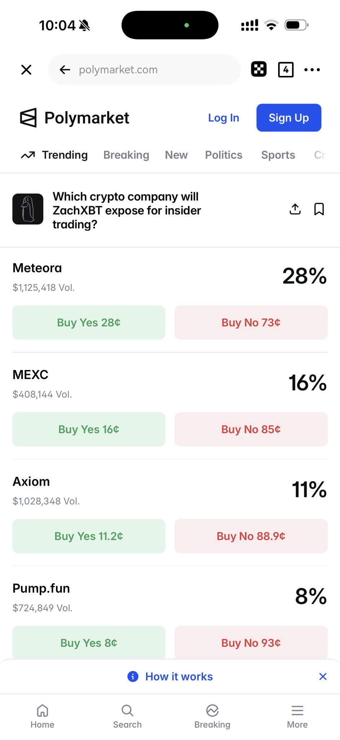The height and width of the screenshot is (740, 340).
Task: Click Buy No 85¢ for MEXC
Action: tap(251, 429)
